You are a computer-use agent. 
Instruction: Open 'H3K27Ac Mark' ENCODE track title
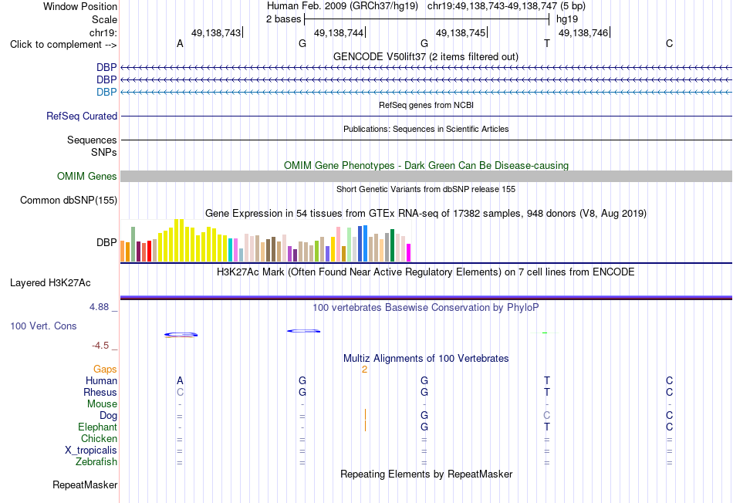[x=426, y=272]
